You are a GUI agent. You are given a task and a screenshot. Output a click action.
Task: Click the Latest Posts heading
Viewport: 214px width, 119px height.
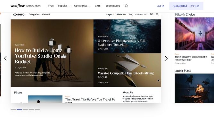(x=183, y=71)
